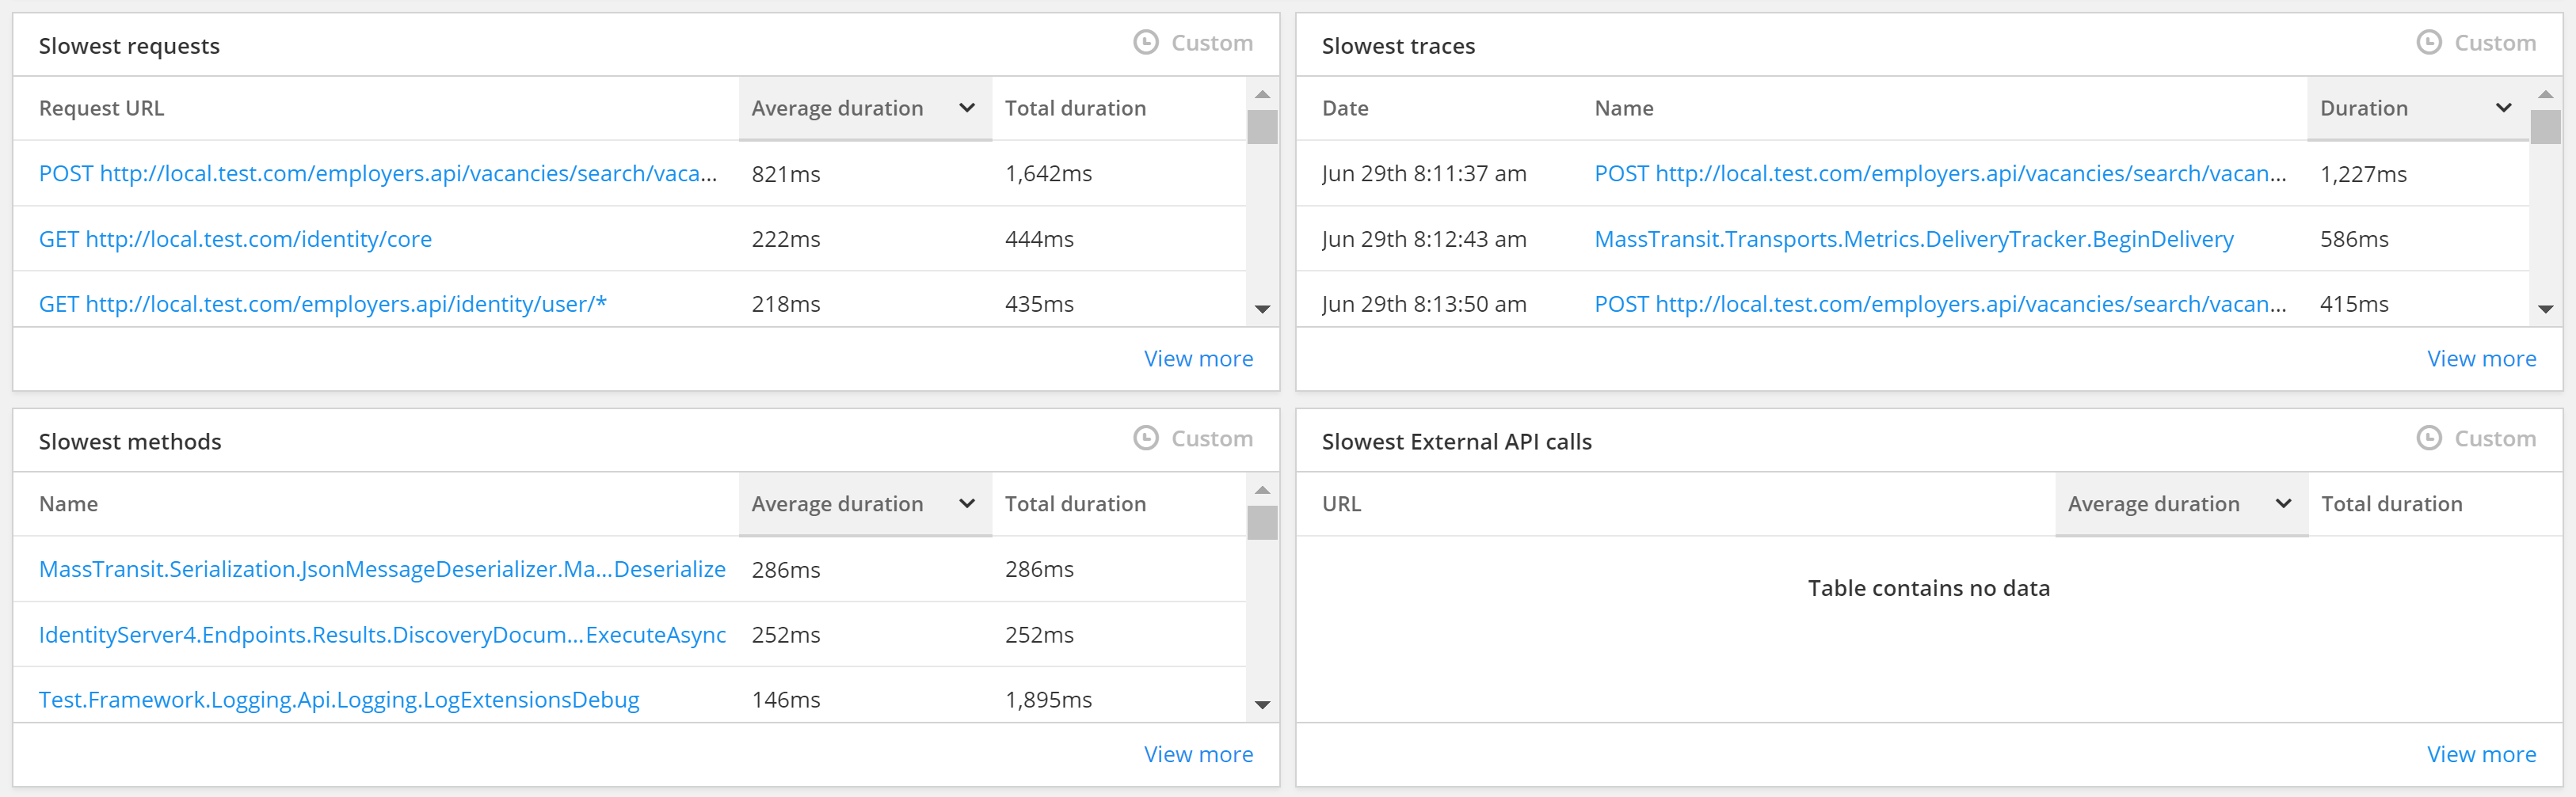Click scrollbar thumb in Slowest traces
This screenshot has height=797, width=2576.
click(x=2545, y=127)
